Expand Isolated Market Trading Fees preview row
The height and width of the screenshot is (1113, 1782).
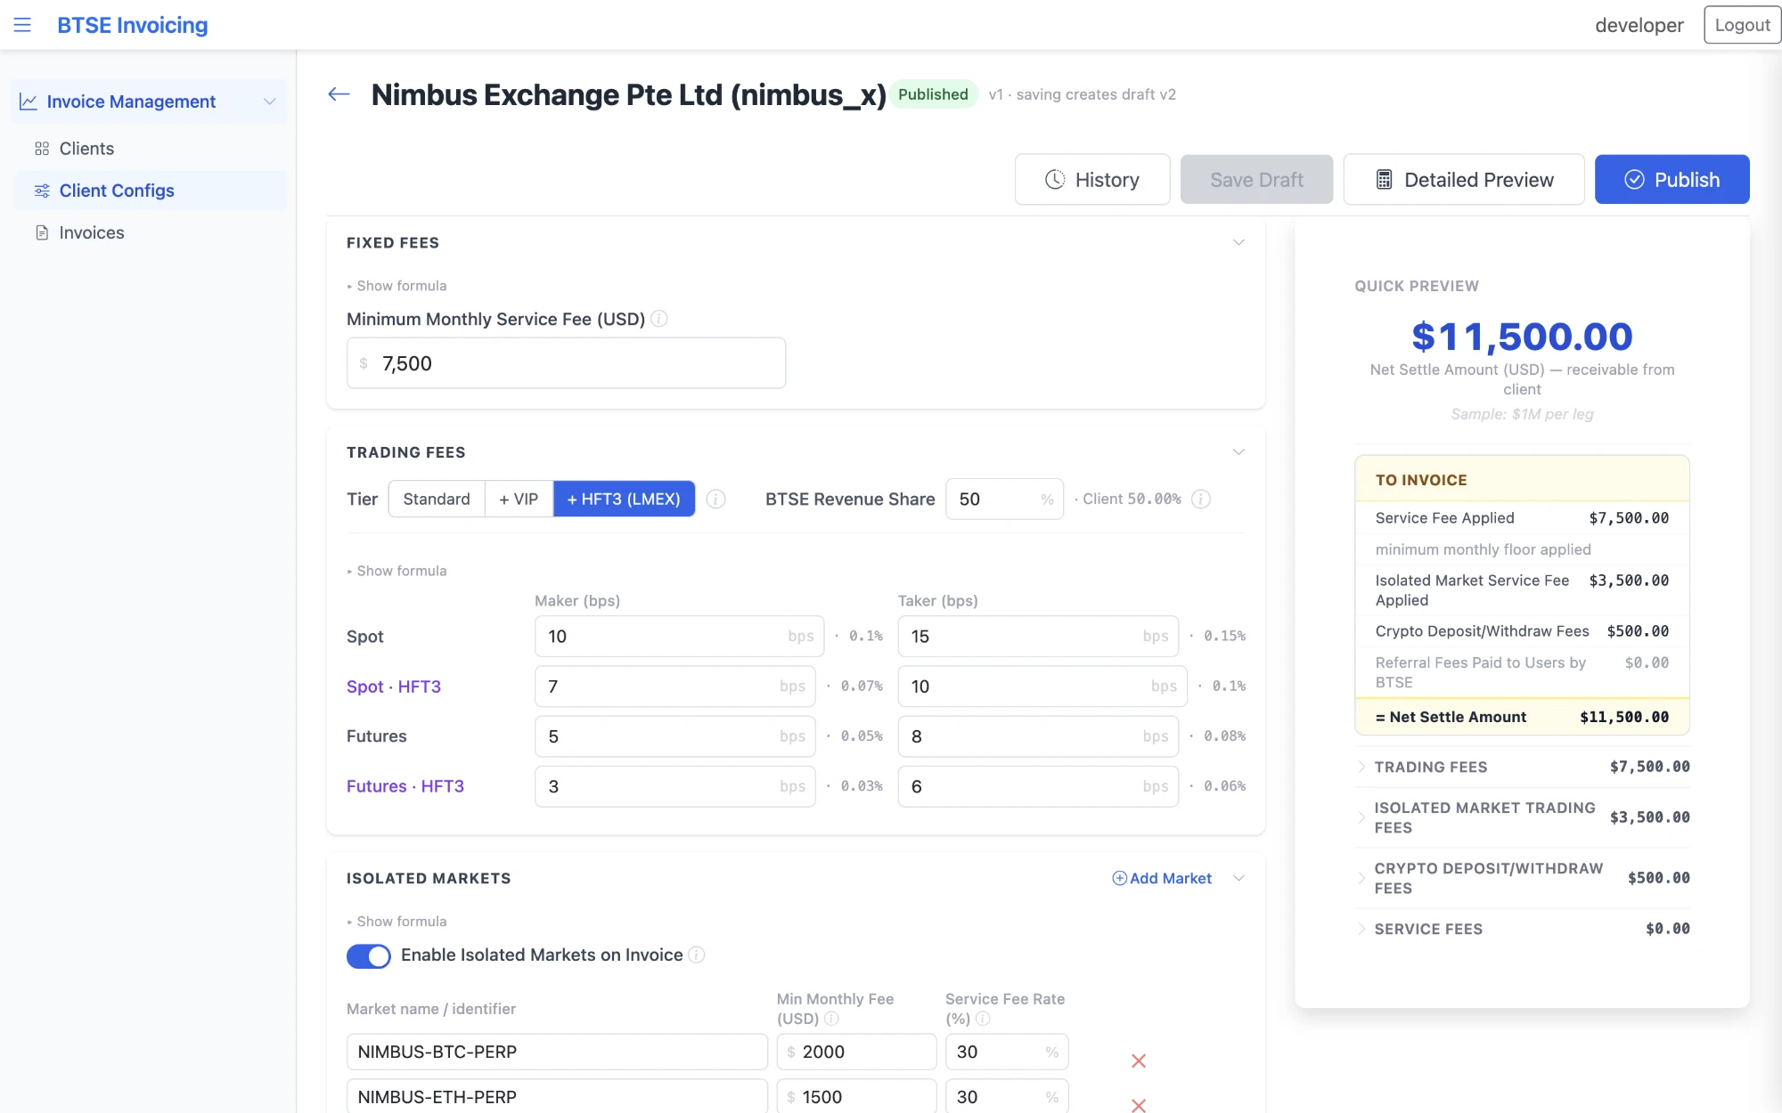[x=1522, y=817]
